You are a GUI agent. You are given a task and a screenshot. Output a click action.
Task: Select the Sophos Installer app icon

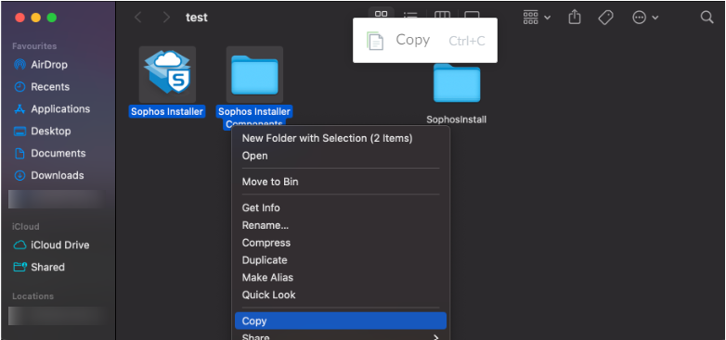pos(167,74)
